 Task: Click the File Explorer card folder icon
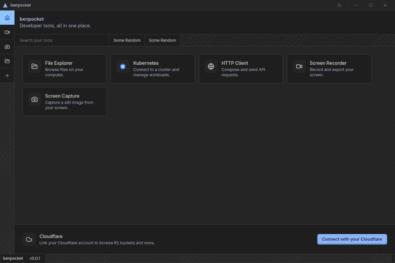(x=34, y=66)
